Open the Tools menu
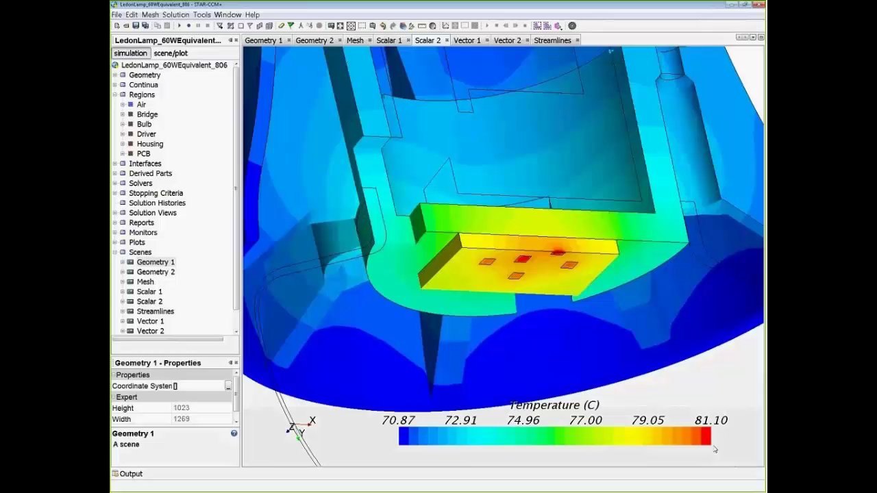This screenshot has width=877, height=493. 202,14
